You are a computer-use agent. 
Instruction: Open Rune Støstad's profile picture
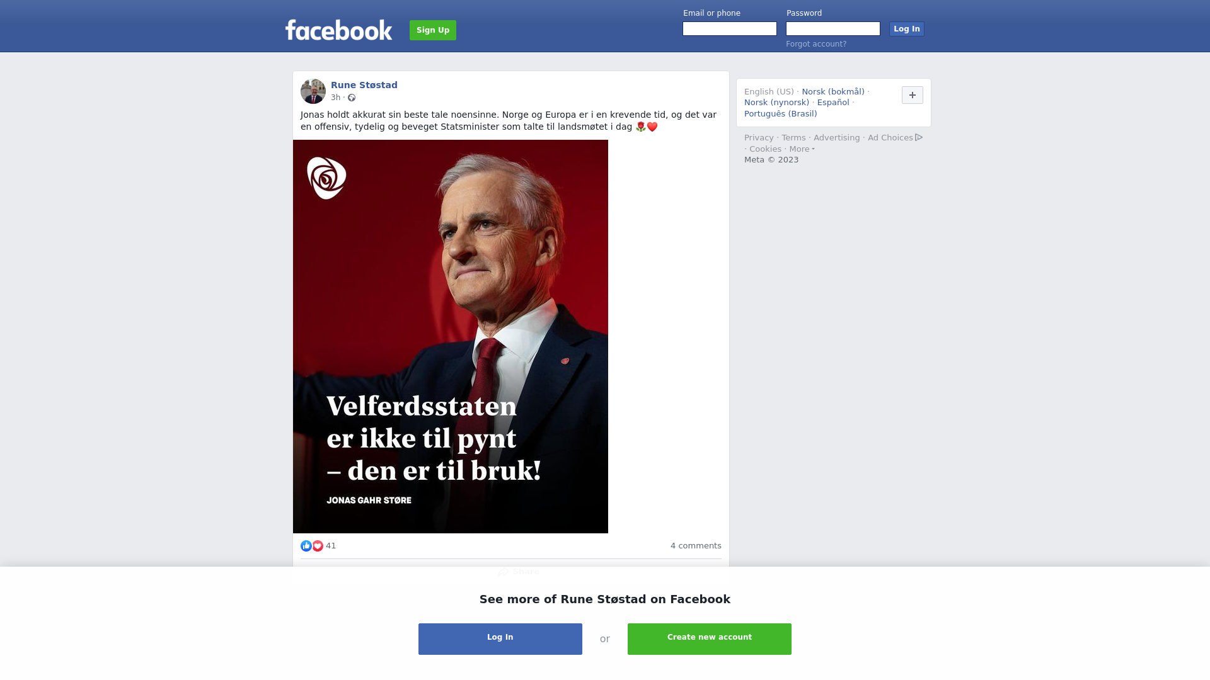click(313, 91)
